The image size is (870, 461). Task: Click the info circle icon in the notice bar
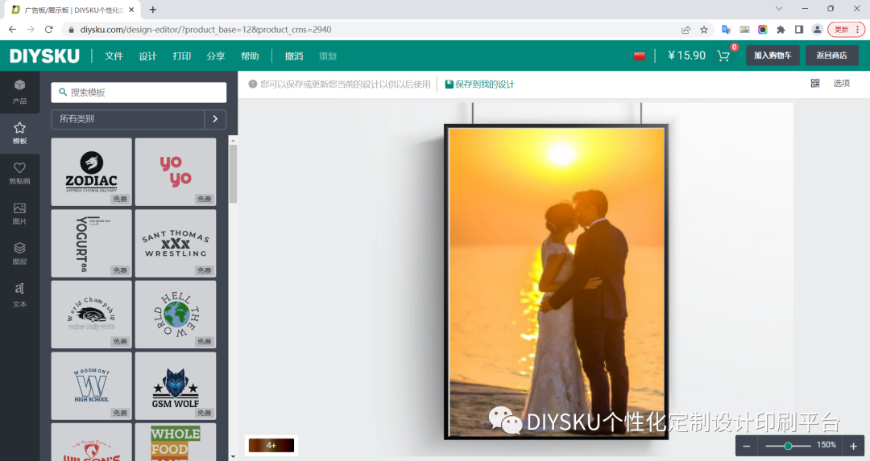point(252,84)
